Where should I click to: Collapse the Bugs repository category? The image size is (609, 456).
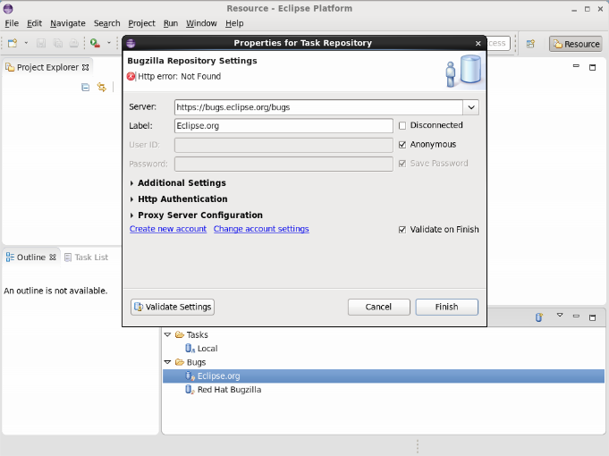[x=168, y=362]
